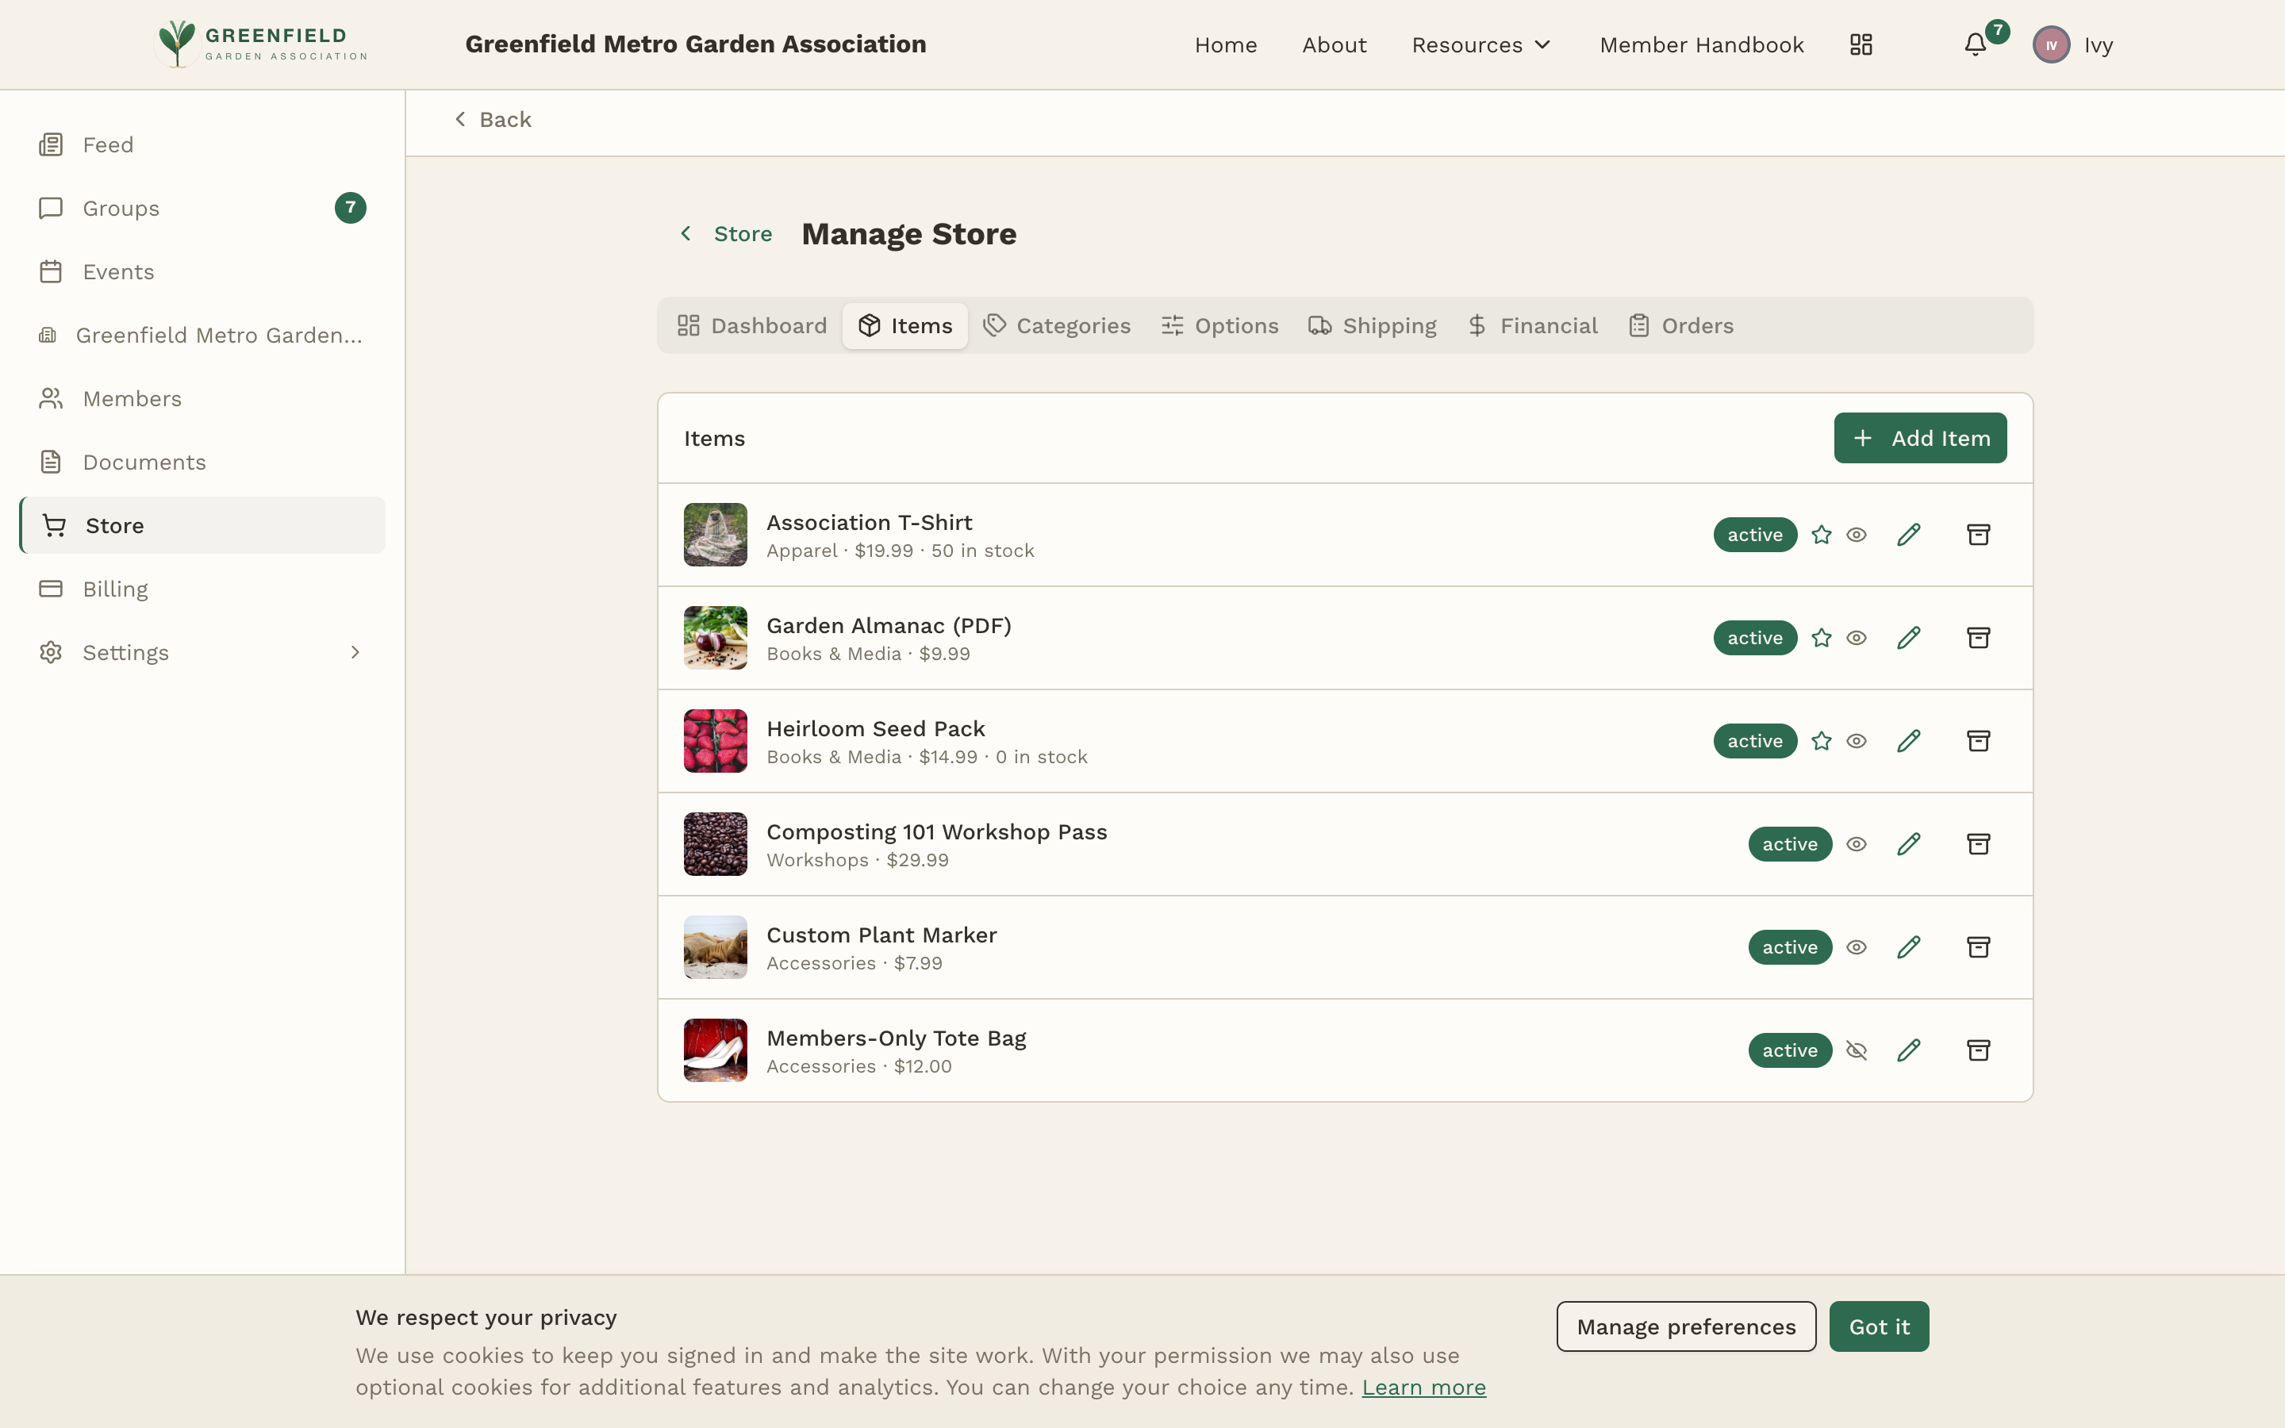Viewport: 2285px width, 1428px height.
Task: Archive the Association T-Shirt item
Action: [x=1978, y=535]
